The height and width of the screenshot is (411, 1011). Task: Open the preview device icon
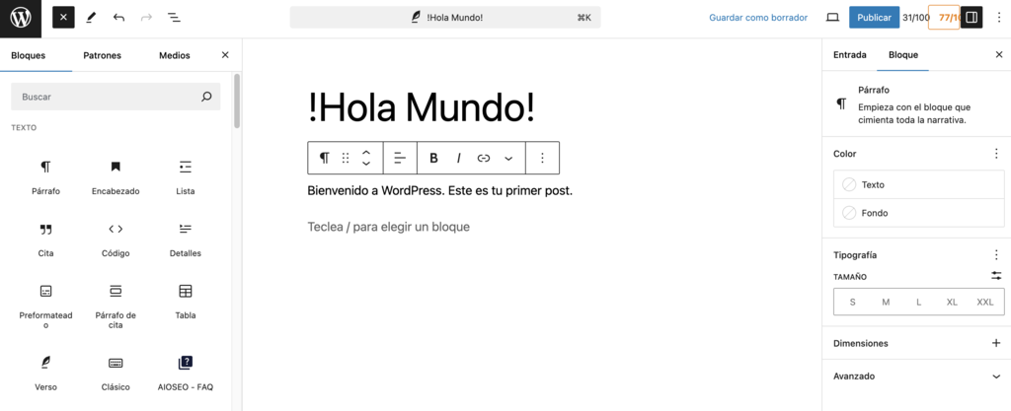pos(832,18)
